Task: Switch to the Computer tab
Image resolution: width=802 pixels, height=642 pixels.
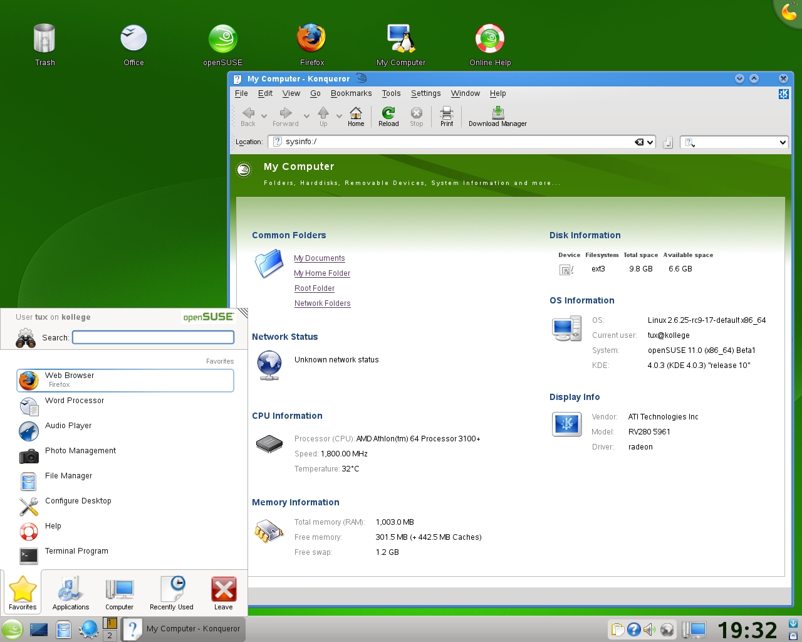Action: [x=119, y=592]
